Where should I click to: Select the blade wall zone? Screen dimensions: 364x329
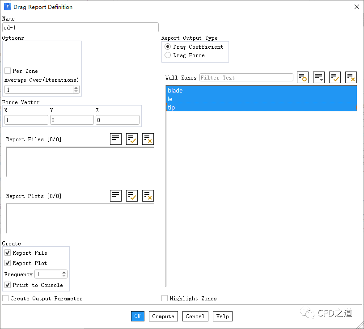pyautogui.click(x=175, y=91)
